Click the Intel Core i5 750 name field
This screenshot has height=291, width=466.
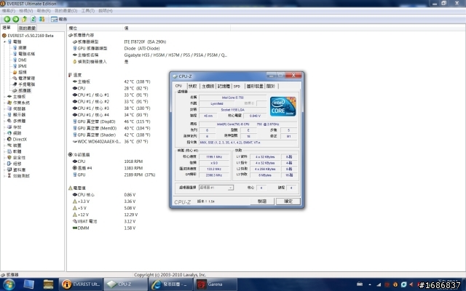pos(233,97)
